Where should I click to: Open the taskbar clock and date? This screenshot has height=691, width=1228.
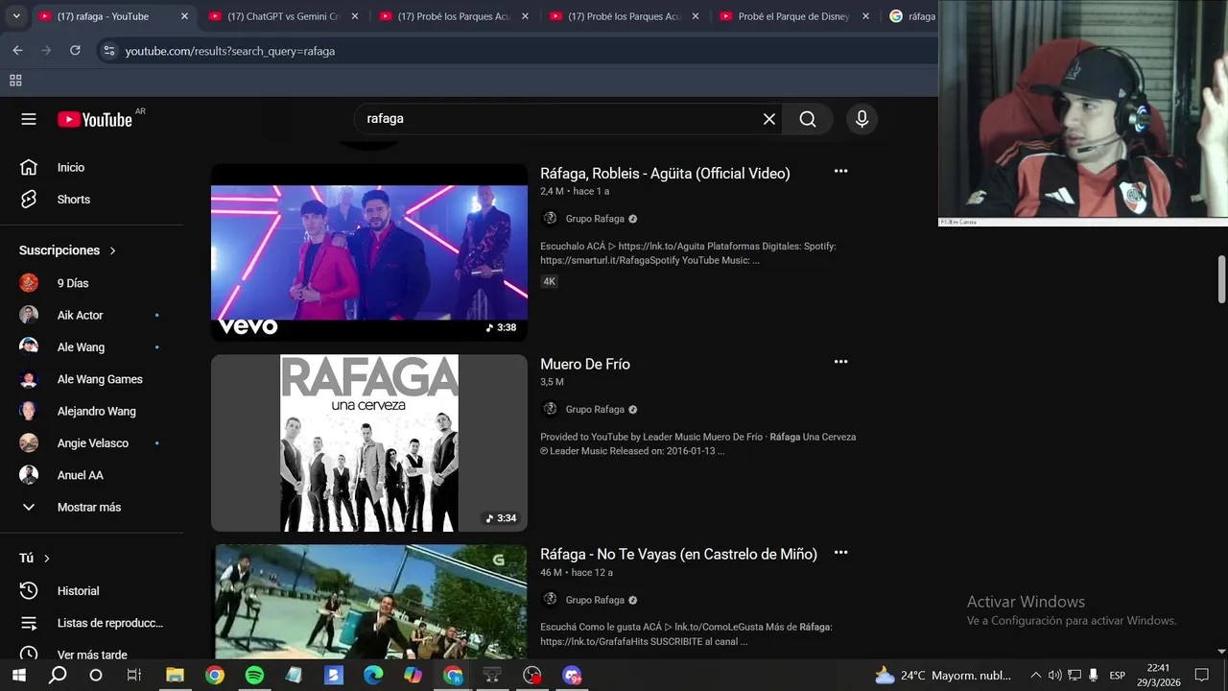click(1159, 676)
